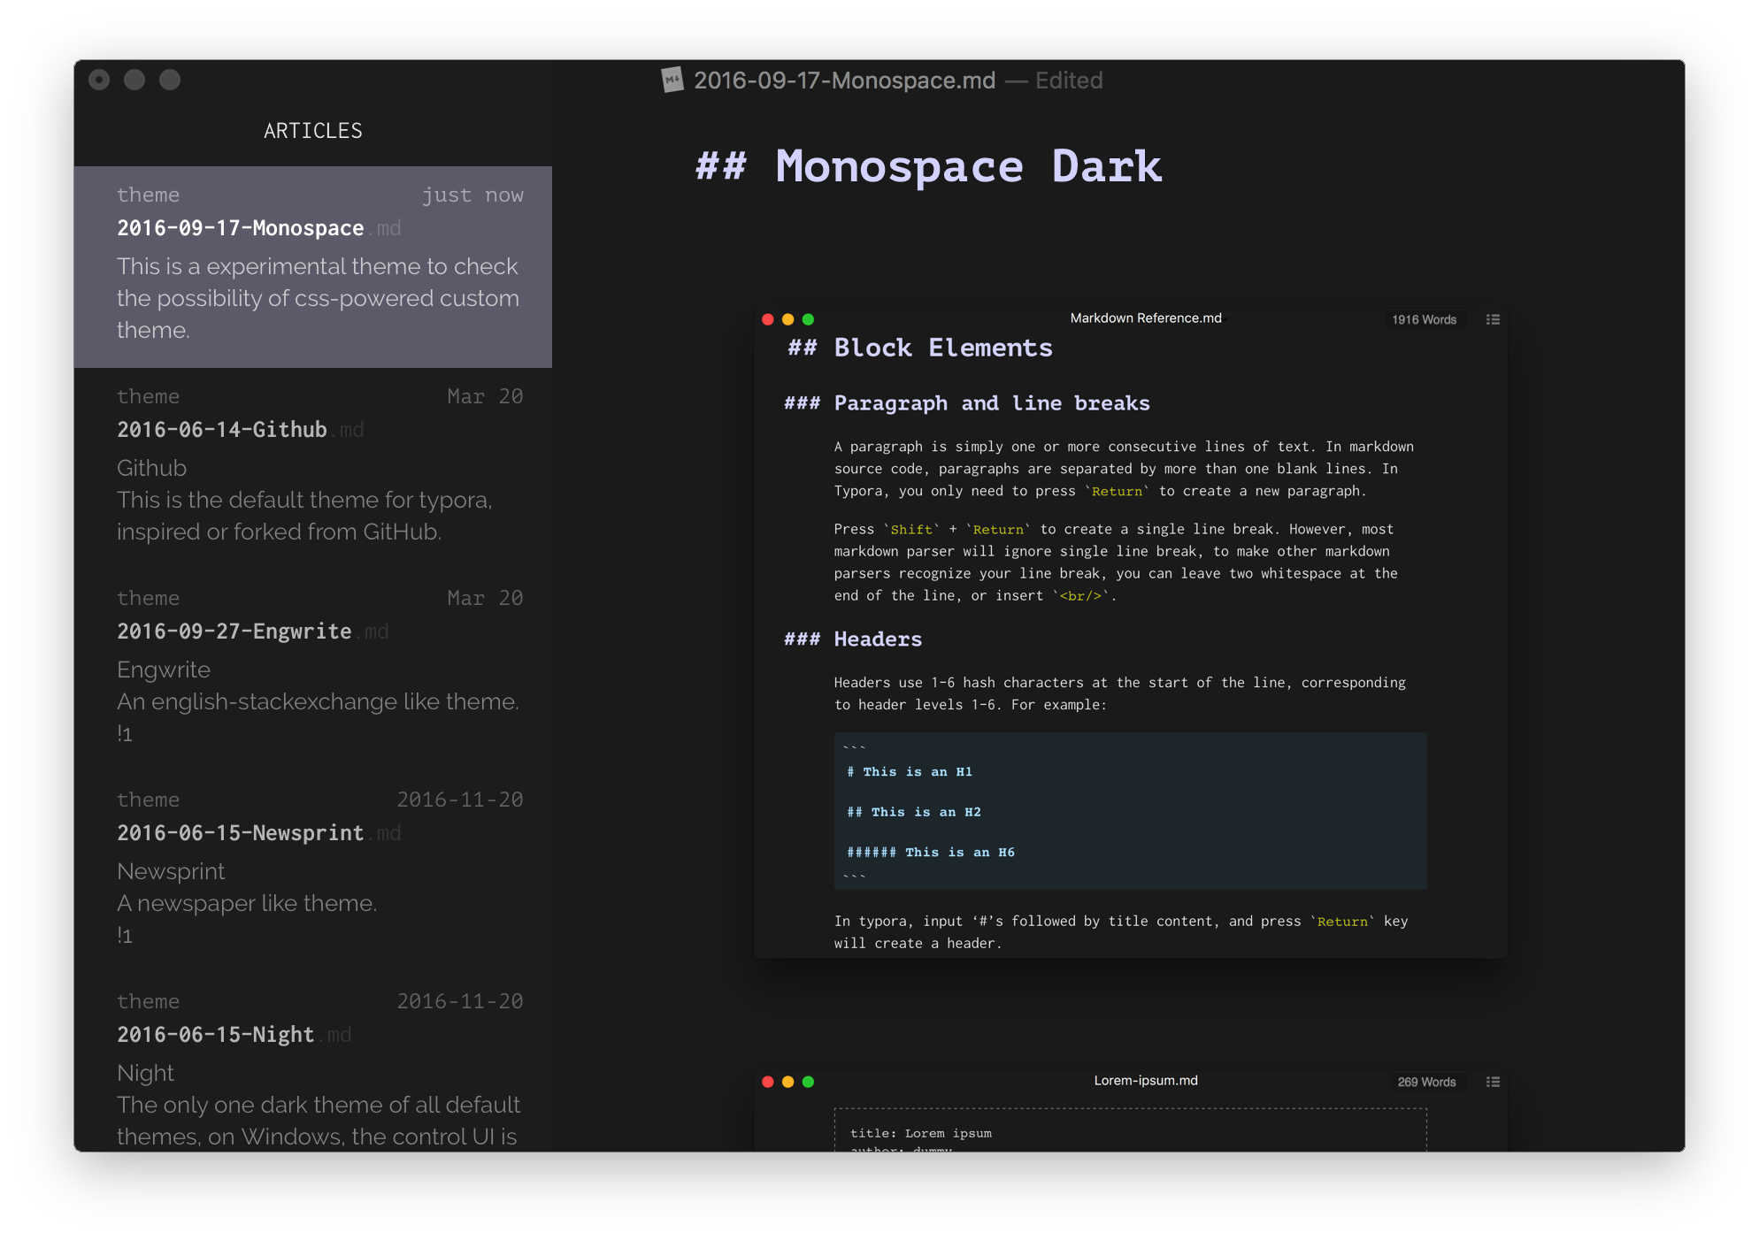Click the Lorem-ipsum screenshot image
The width and height of the screenshot is (1759, 1240).
coord(1131,1109)
